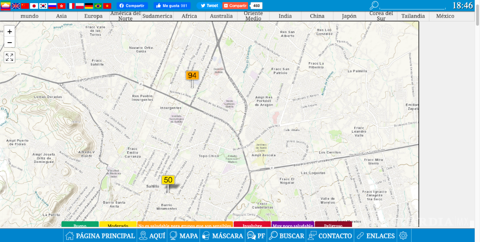This screenshot has height=242, width=480.
Task: Click the magnifier search icon at top
Action: coord(374,5)
